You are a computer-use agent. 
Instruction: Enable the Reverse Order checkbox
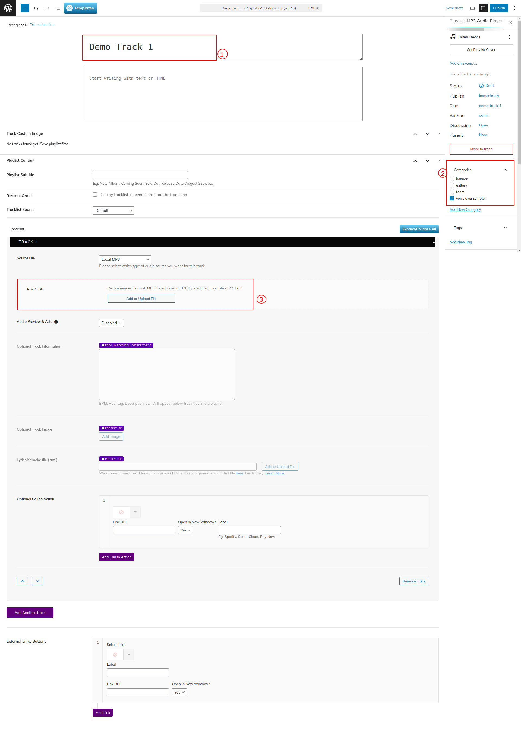click(x=95, y=195)
